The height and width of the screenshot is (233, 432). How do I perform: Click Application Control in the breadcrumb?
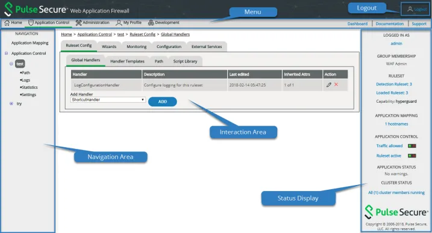(95, 34)
